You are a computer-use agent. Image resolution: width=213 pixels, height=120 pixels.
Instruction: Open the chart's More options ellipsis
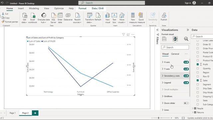pyautogui.click(x=133, y=35)
